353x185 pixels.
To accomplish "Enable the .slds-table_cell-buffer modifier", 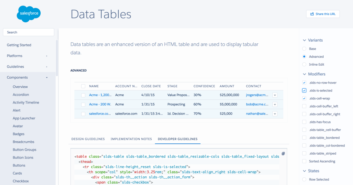I will coord(304,130).
